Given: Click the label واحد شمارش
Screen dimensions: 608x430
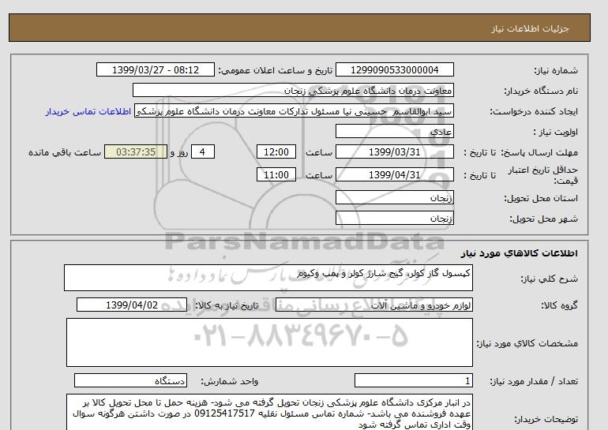Looking at the screenshot, I should point(229,382).
